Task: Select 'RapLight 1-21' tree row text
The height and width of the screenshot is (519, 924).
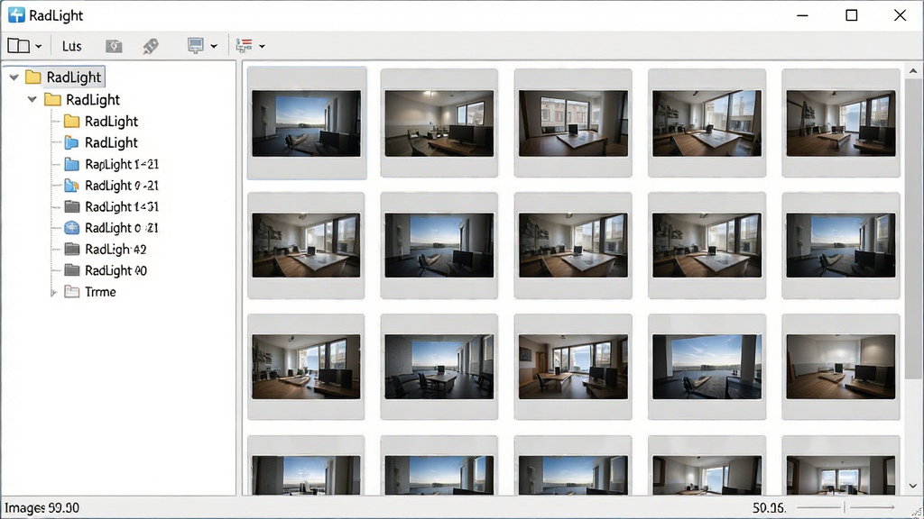Action: [x=122, y=164]
